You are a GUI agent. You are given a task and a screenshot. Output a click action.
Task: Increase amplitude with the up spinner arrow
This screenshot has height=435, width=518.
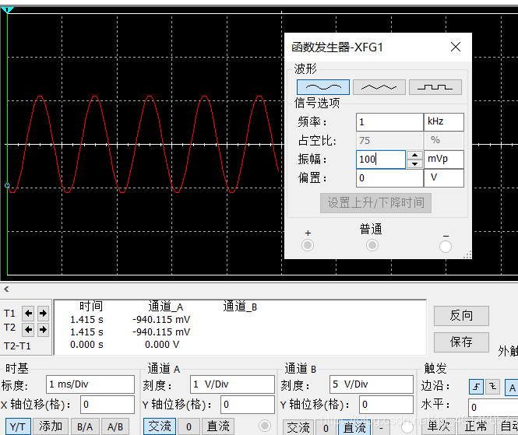[414, 155]
